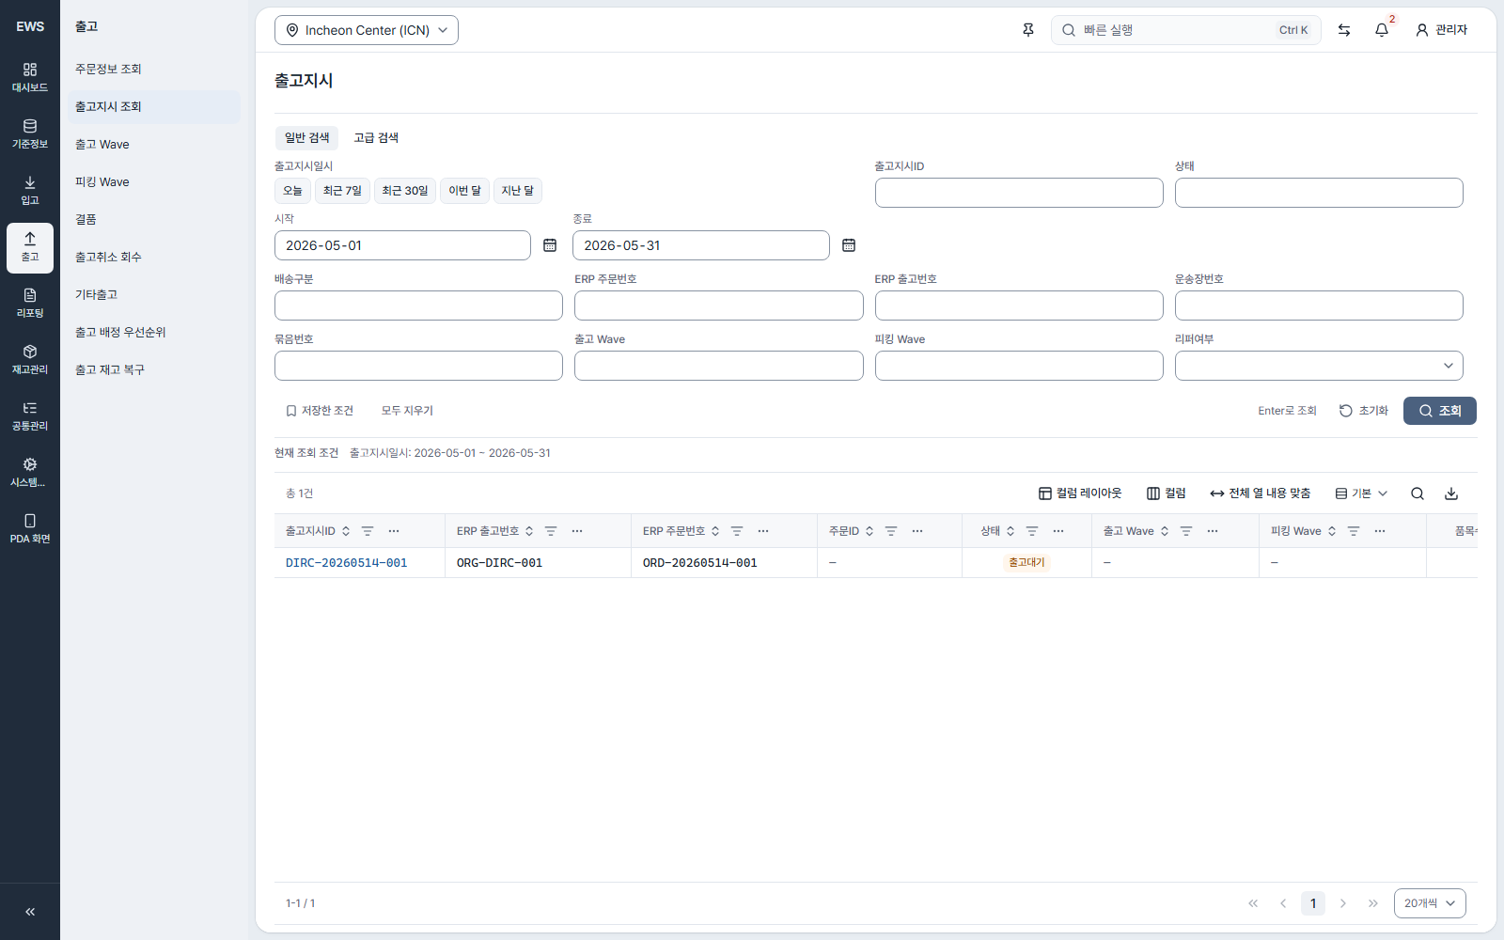This screenshot has width=1504, height=940.
Task: Open the 상태 filter field
Action: coord(1319,193)
